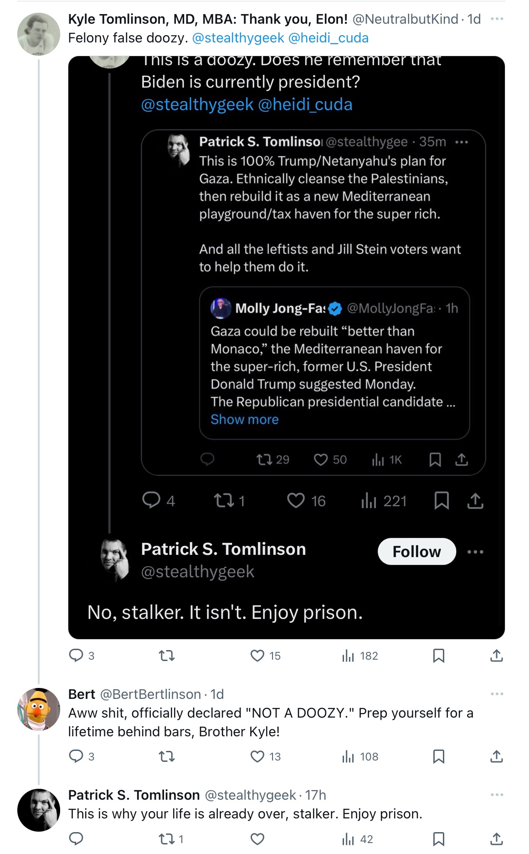Repost Kyle Tomlinson's Felony false doozy tweet

tap(166, 656)
